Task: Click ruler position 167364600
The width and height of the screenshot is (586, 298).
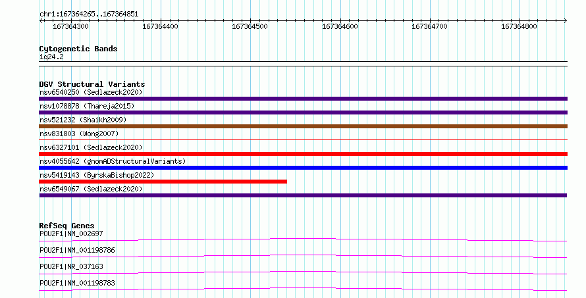Action: pos(340,26)
